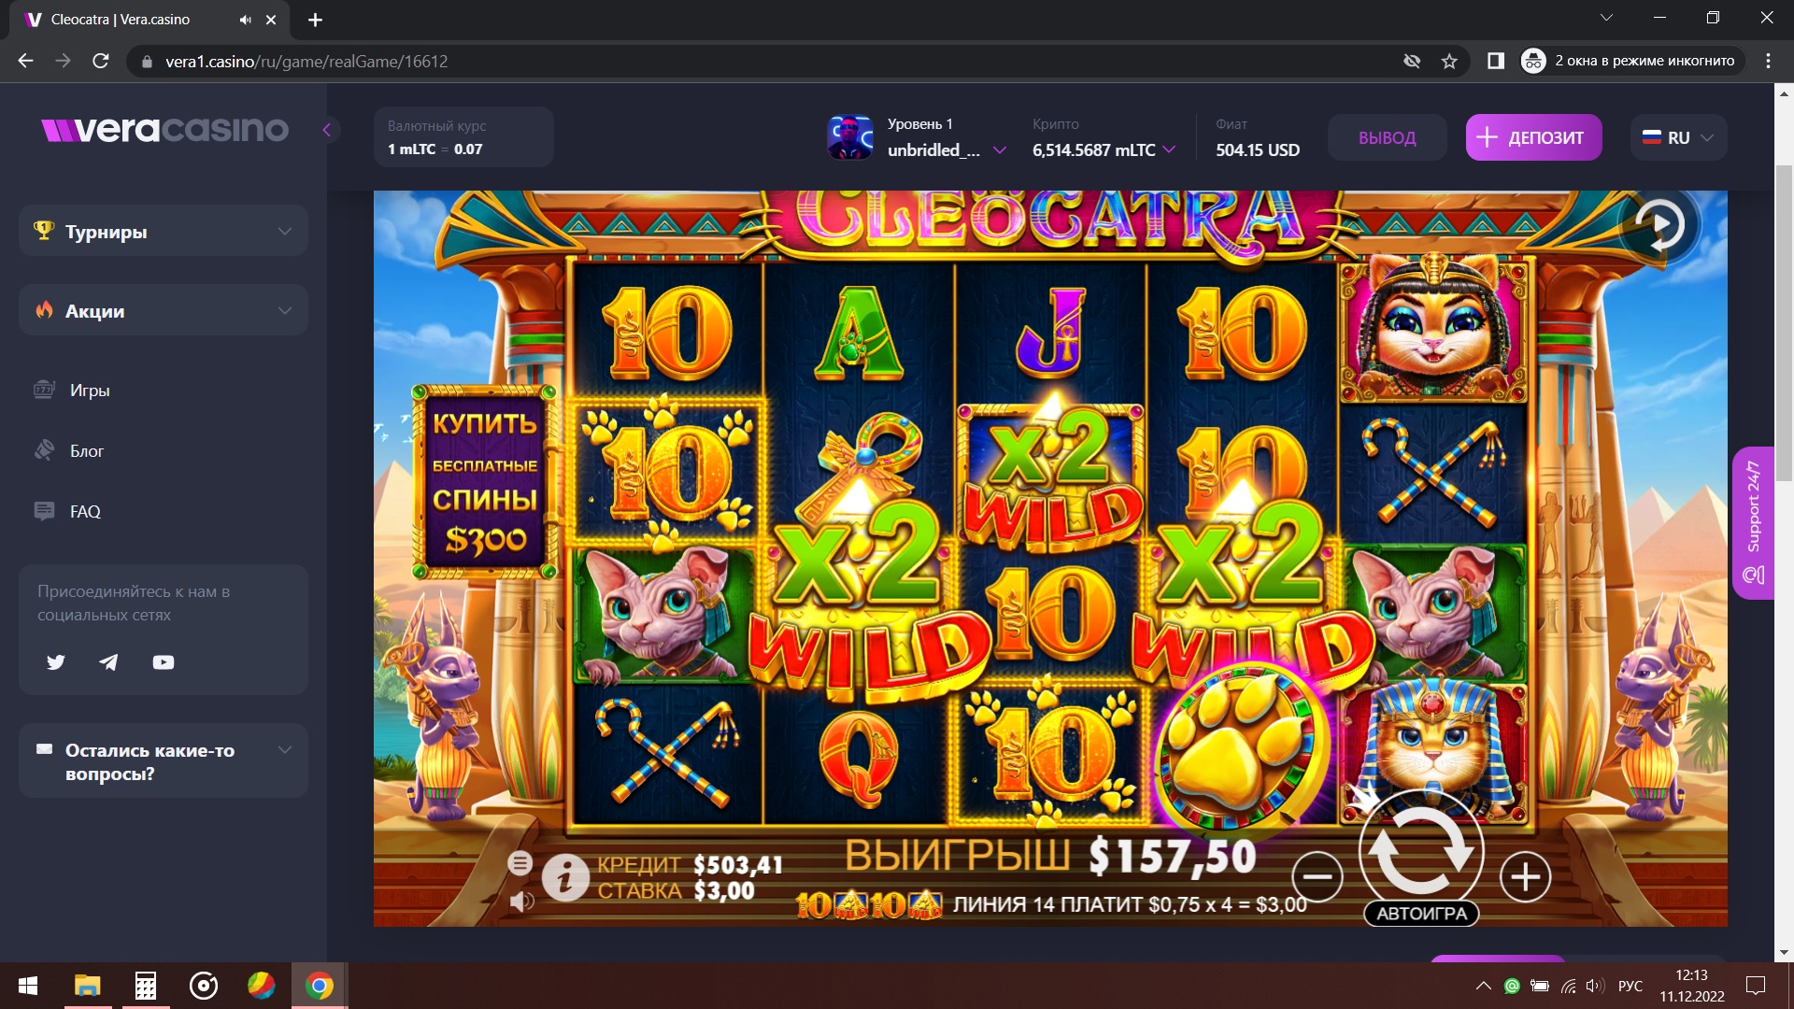Open the RU language dropdown
Screen dimensions: 1794x1009
click(x=1679, y=137)
